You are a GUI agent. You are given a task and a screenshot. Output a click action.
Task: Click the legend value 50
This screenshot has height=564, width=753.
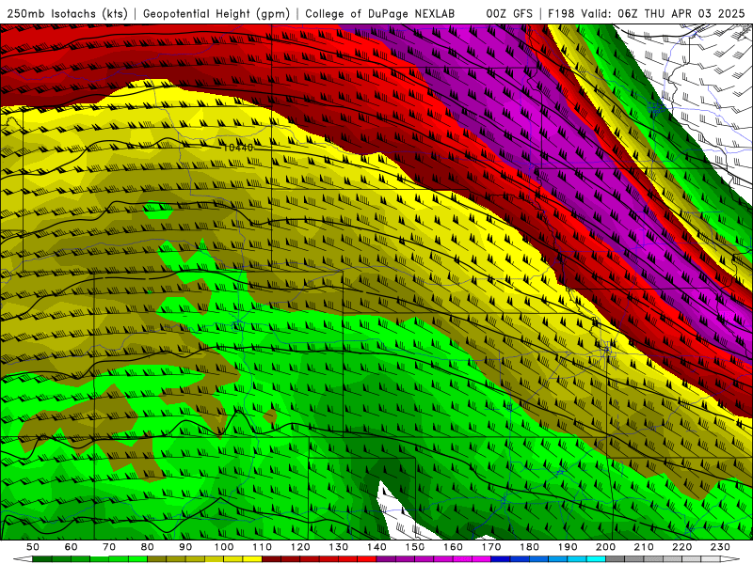(x=33, y=547)
